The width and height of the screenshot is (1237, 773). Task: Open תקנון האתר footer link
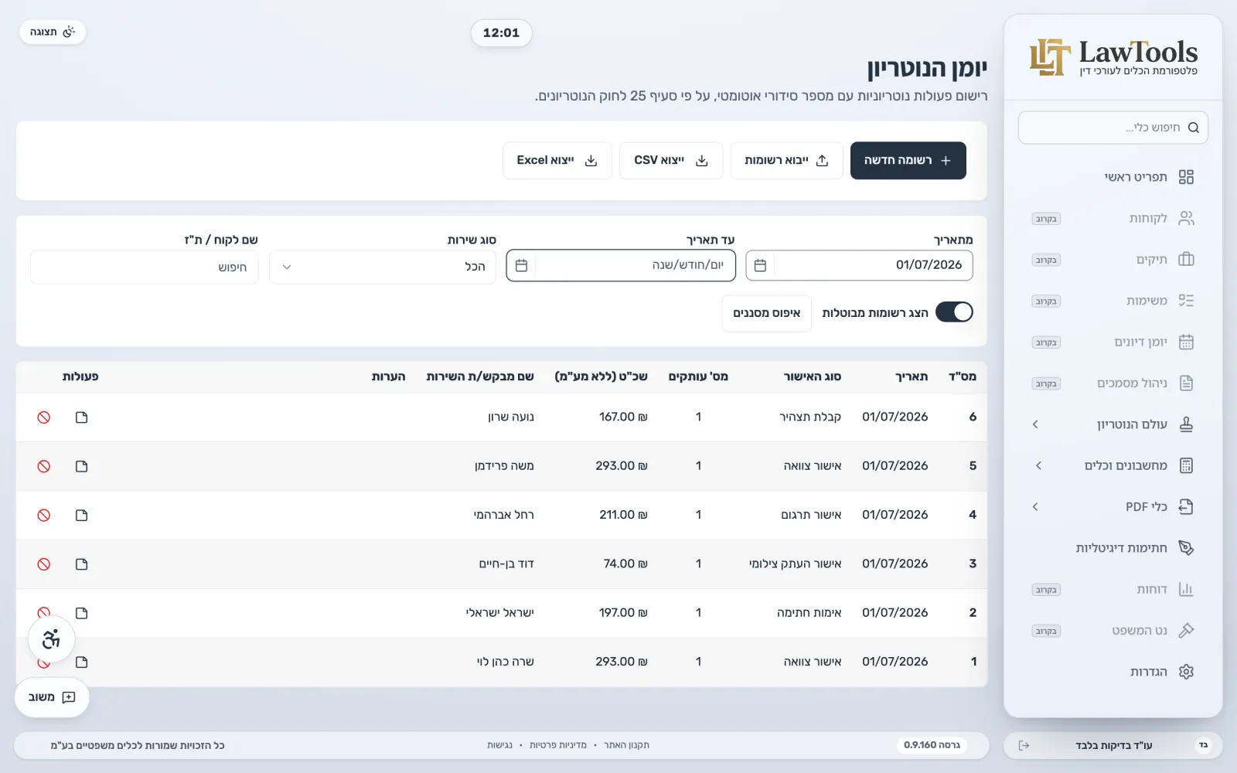(626, 745)
